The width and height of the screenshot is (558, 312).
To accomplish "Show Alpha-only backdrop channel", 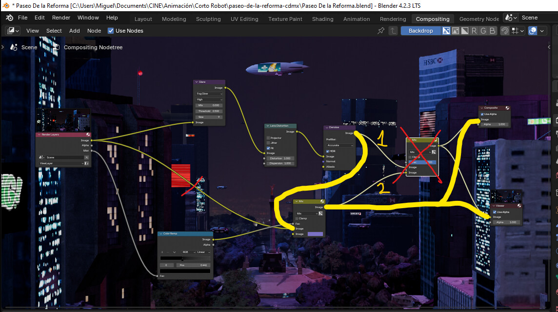I will (465, 31).
